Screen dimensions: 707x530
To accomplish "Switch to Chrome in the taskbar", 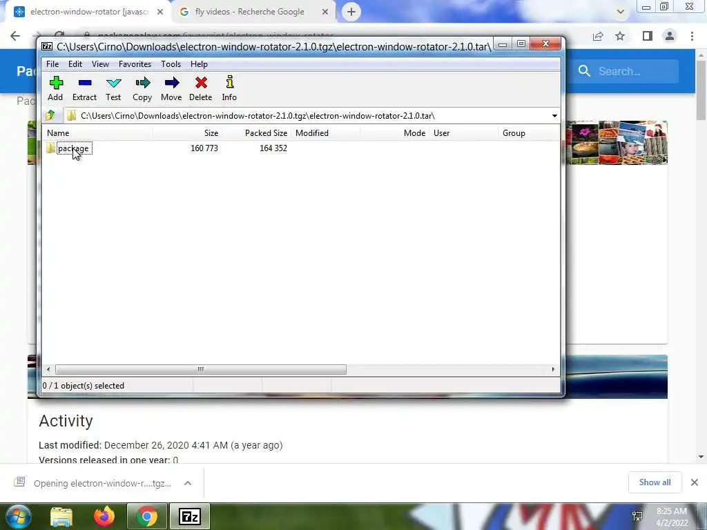I will 146,516.
